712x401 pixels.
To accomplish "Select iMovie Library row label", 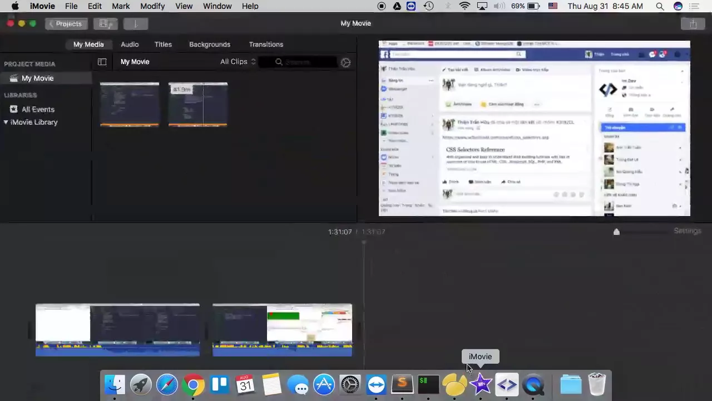I will tap(34, 122).
